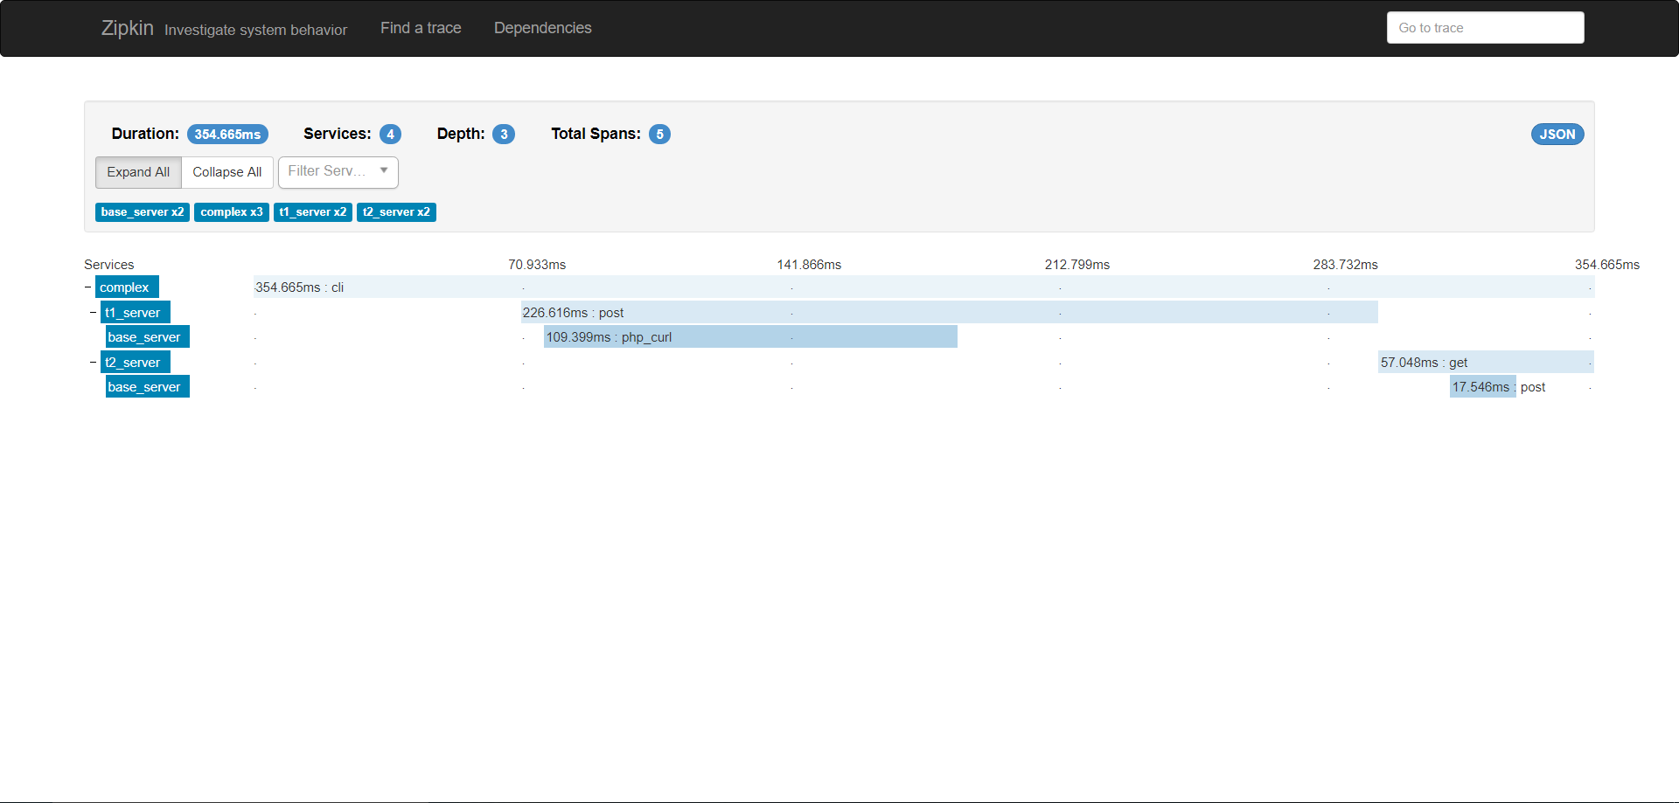The image size is (1679, 803).
Task: Open the Dependencies page
Action: [543, 28]
